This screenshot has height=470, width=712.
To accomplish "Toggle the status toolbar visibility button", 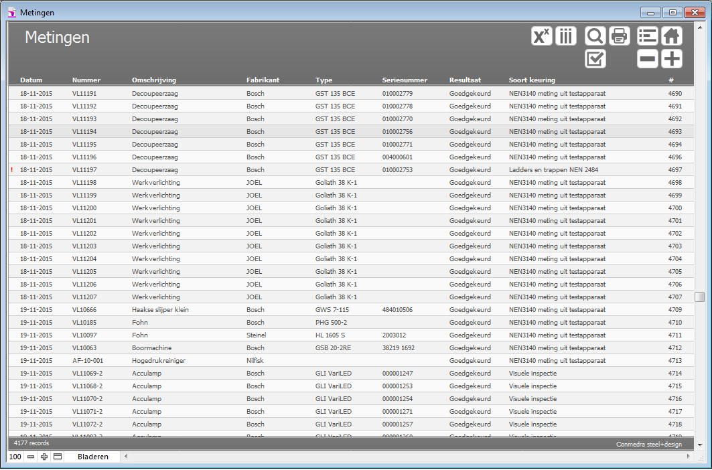I will pos(58,457).
